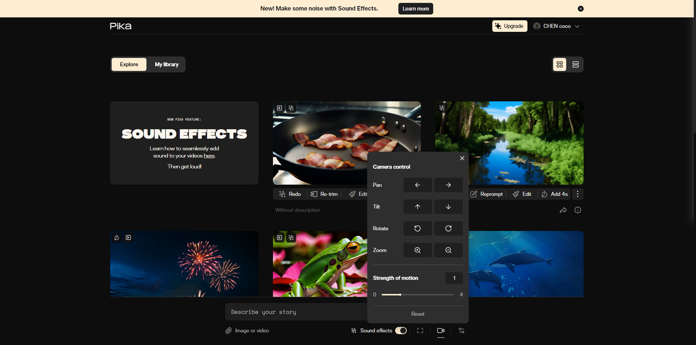Select rotate clockwise camera button
696x345 pixels.
(x=449, y=228)
